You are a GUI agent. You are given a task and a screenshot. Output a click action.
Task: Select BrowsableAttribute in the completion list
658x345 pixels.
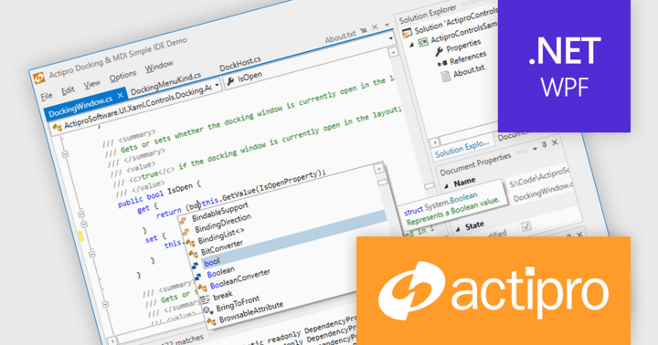coord(251,312)
